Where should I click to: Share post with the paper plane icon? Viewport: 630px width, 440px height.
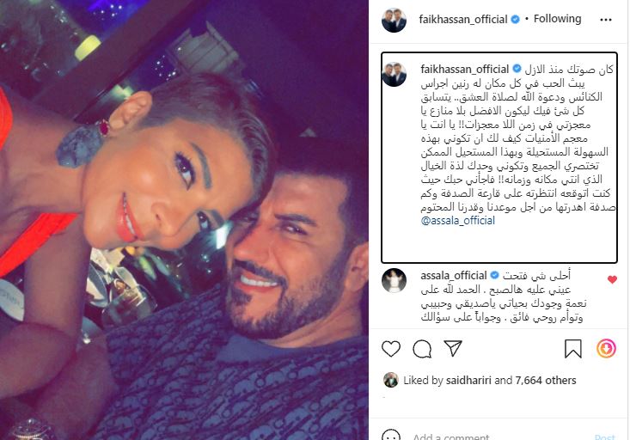click(453, 348)
